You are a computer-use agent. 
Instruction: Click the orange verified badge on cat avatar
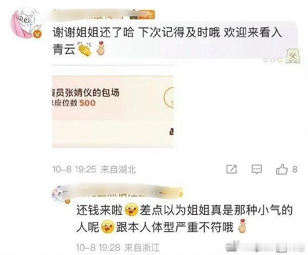pyautogui.click(x=37, y=34)
